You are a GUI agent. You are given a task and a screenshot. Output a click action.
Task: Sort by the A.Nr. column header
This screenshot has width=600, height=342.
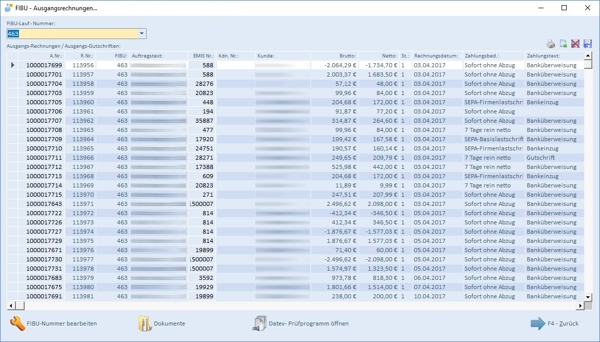(x=42, y=56)
